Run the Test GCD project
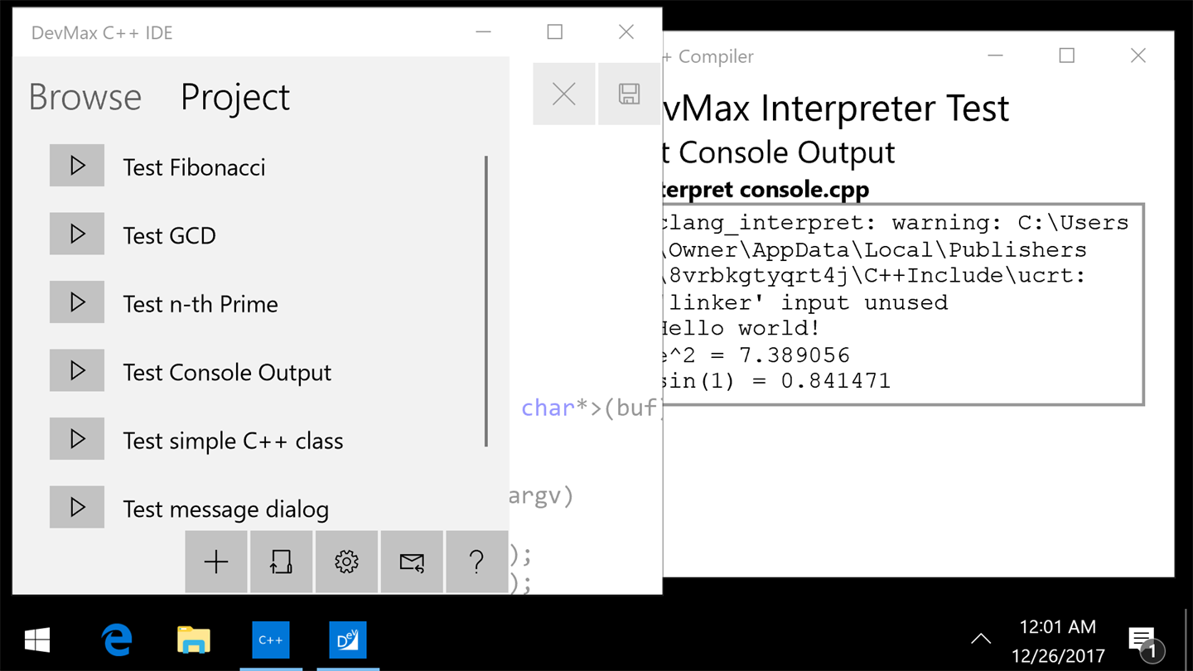Image resolution: width=1193 pixels, height=671 pixels. 77,234
